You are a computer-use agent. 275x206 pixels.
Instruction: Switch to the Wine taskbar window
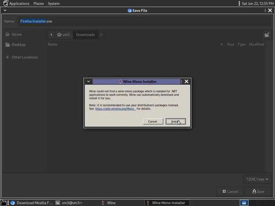point(109,203)
